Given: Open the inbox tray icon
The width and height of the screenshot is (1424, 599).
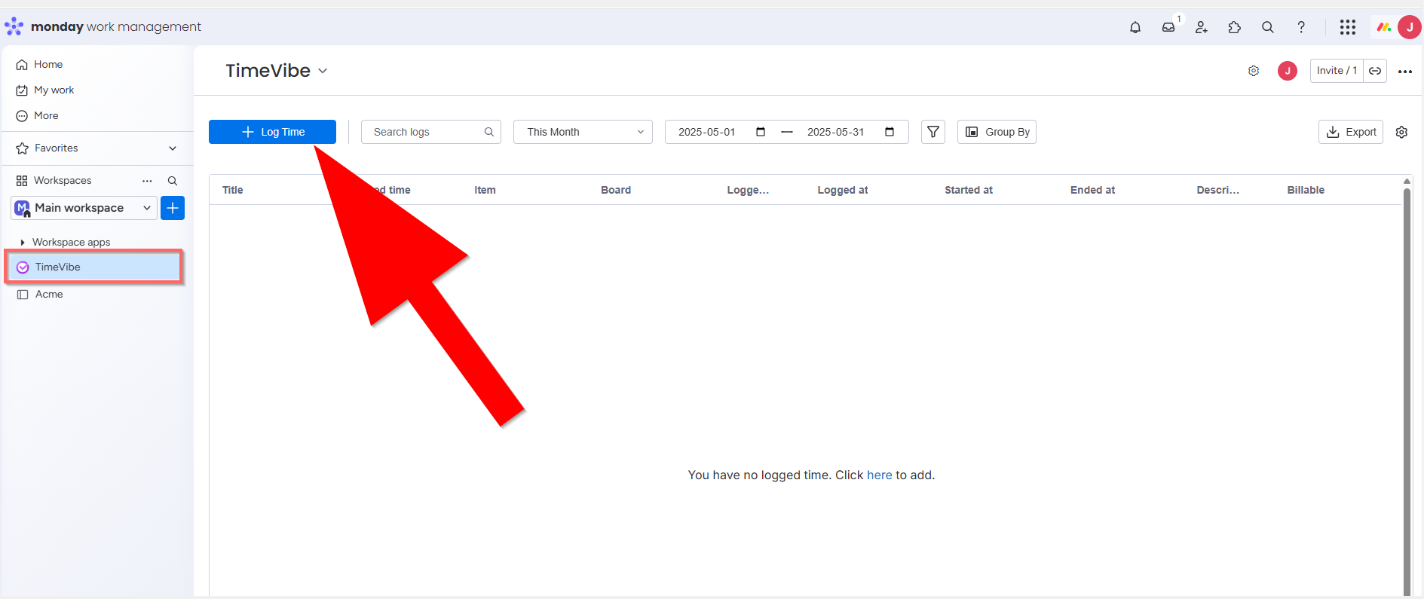Looking at the screenshot, I should click(x=1168, y=27).
